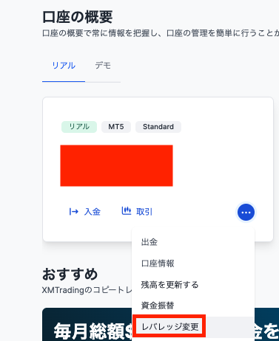279x341 pixels.
Task: Switch to the デモ accounts tab
Action: pyautogui.click(x=103, y=66)
